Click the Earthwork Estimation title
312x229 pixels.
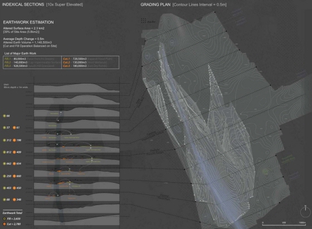28,22
